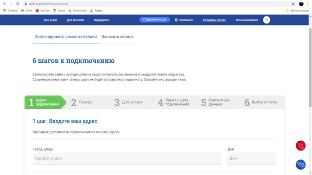
Task: Select step 4 Время и дата подключения
Action: pyautogui.click(x=173, y=102)
